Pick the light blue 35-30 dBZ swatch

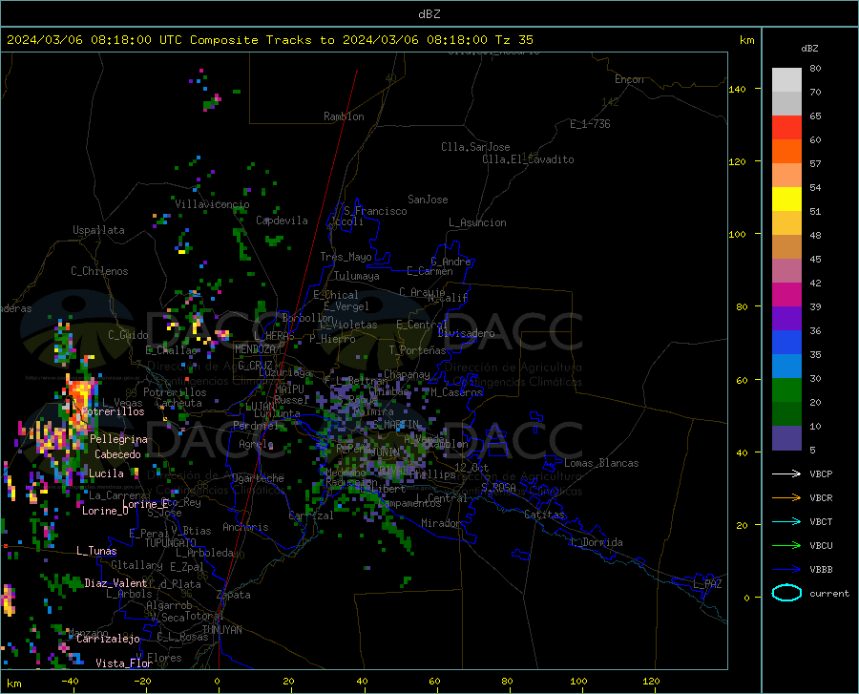point(786,367)
